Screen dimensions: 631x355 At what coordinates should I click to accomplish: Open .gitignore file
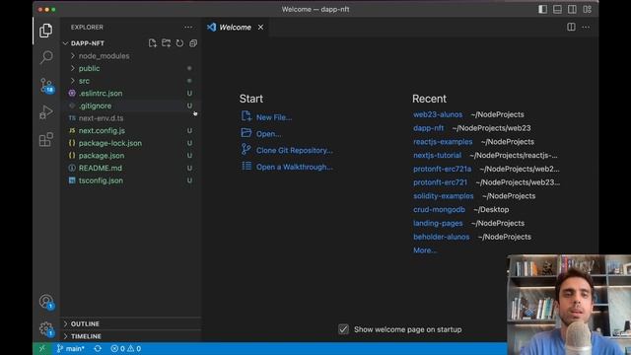pyautogui.click(x=95, y=106)
